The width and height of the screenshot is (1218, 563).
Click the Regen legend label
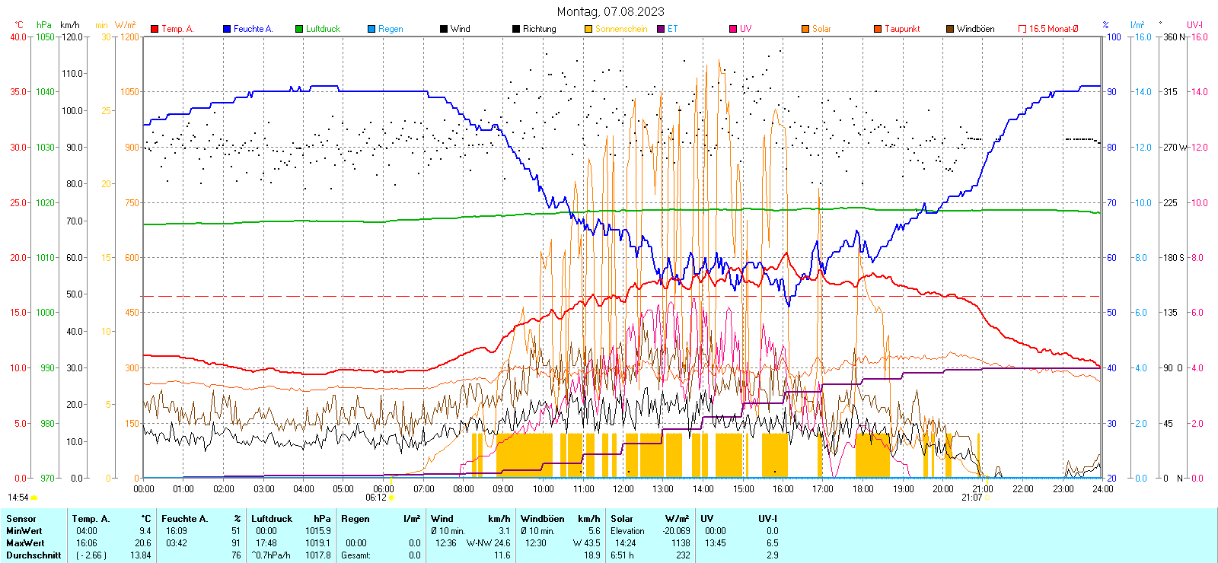coord(391,29)
